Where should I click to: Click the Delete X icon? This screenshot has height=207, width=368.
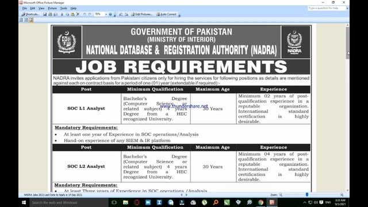78,14
